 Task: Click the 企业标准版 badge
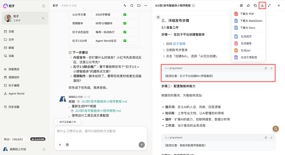pyautogui.click(x=38, y=139)
